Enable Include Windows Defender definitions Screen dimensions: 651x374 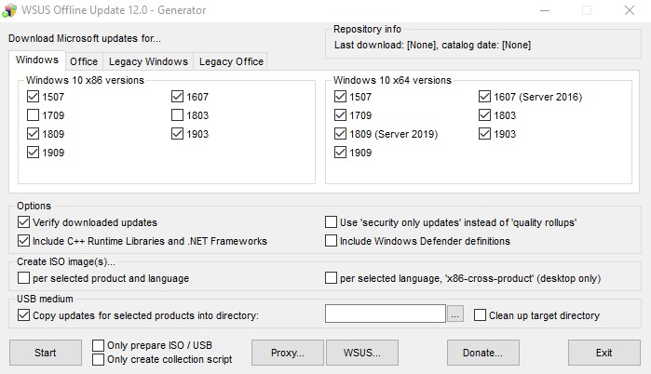(x=331, y=240)
